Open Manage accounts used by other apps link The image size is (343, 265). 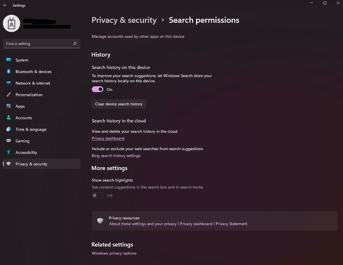coord(138,36)
